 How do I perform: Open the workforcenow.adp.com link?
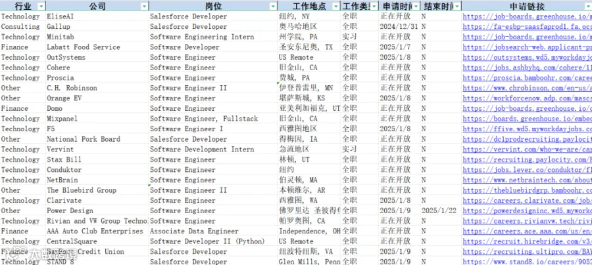(527, 98)
